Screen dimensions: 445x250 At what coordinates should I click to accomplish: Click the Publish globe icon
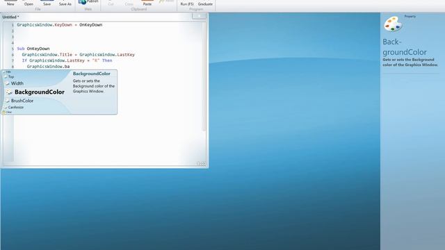point(82,1)
